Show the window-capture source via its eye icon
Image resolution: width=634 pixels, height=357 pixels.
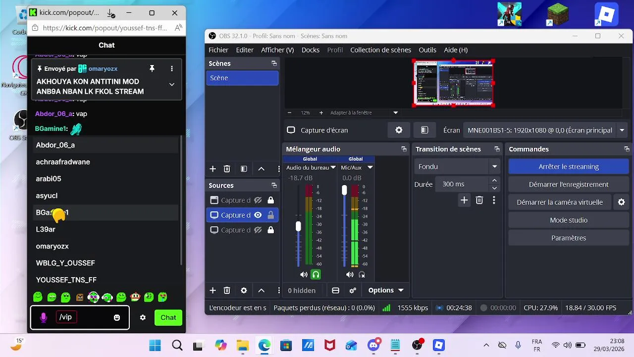pos(258,200)
